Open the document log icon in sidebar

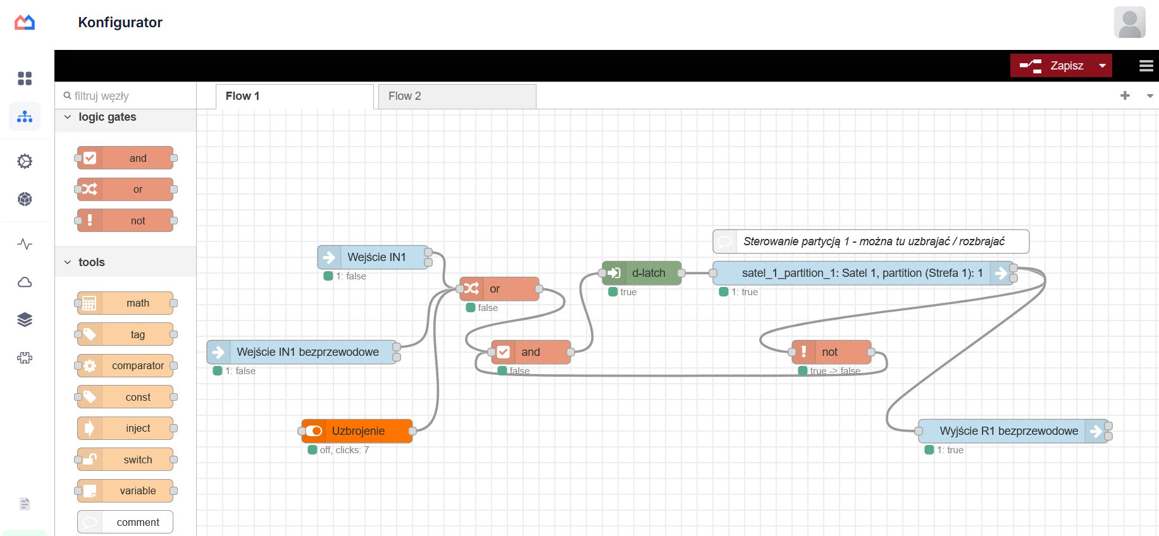(x=25, y=504)
